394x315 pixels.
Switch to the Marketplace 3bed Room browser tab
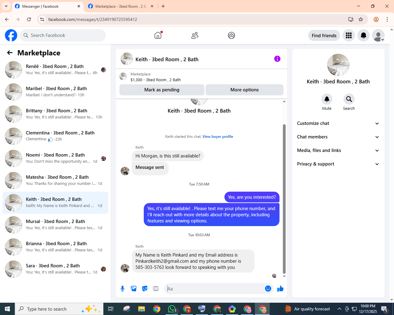click(x=121, y=6)
